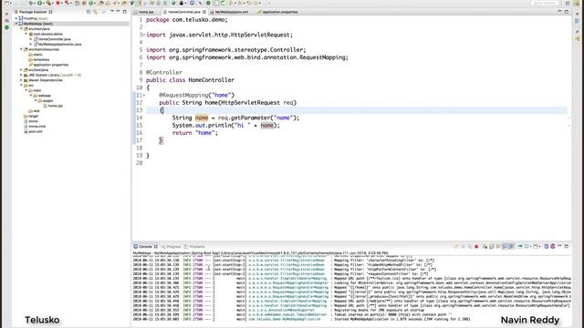Open the home.jsp editor tab
This screenshot has height=328, width=584.
(x=146, y=12)
